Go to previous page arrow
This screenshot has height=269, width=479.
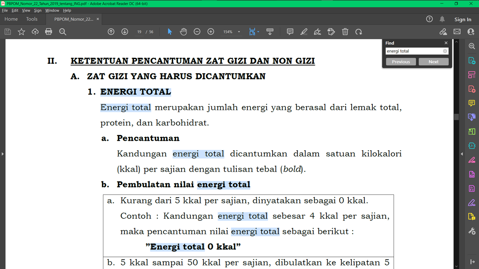111,31
